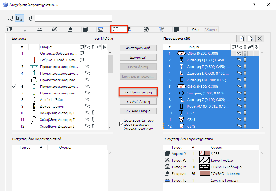
Task: Click the S 235 light hatch swatch
Action: point(202,153)
